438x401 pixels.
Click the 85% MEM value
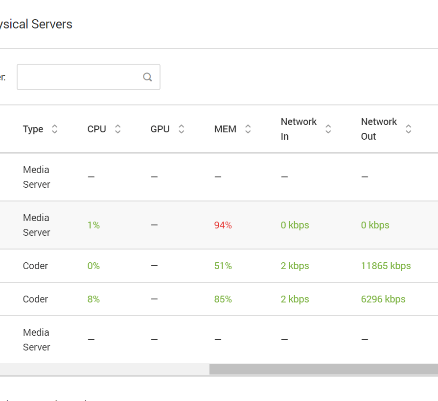[x=223, y=299]
